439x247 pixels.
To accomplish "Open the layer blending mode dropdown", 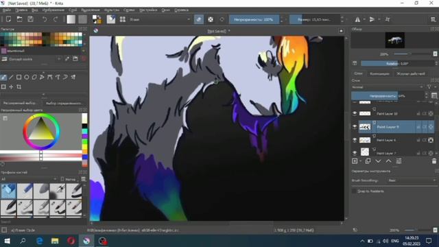I will pos(388,87).
